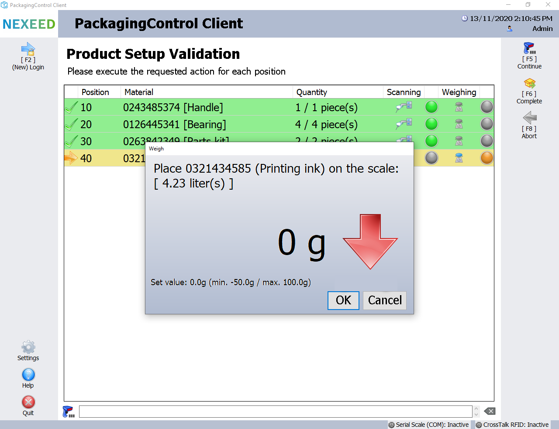
Task: Click weighing scale icon for position 40
Action: click(459, 158)
